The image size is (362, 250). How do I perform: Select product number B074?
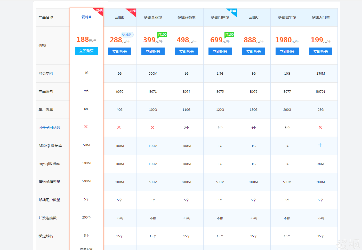187,92
